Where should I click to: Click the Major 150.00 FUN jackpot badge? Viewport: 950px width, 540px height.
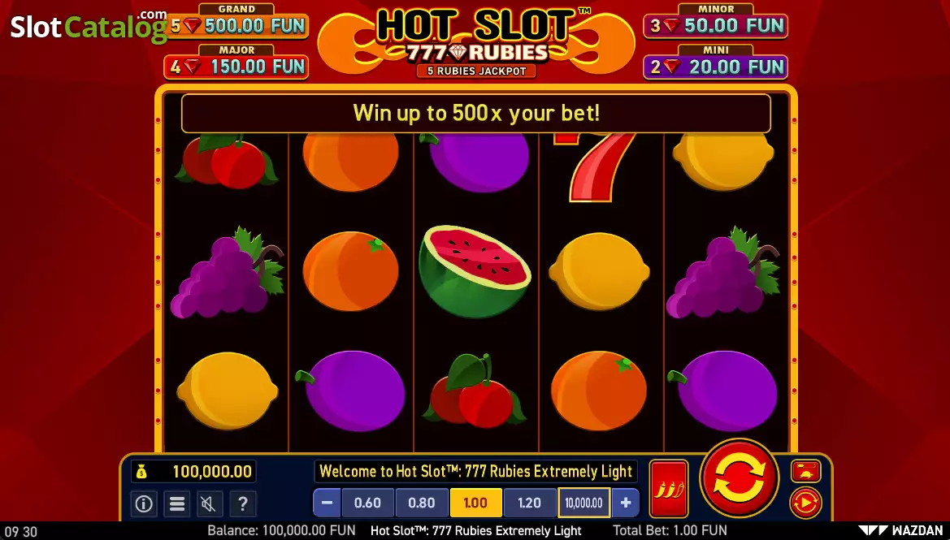(x=236, y=63)
